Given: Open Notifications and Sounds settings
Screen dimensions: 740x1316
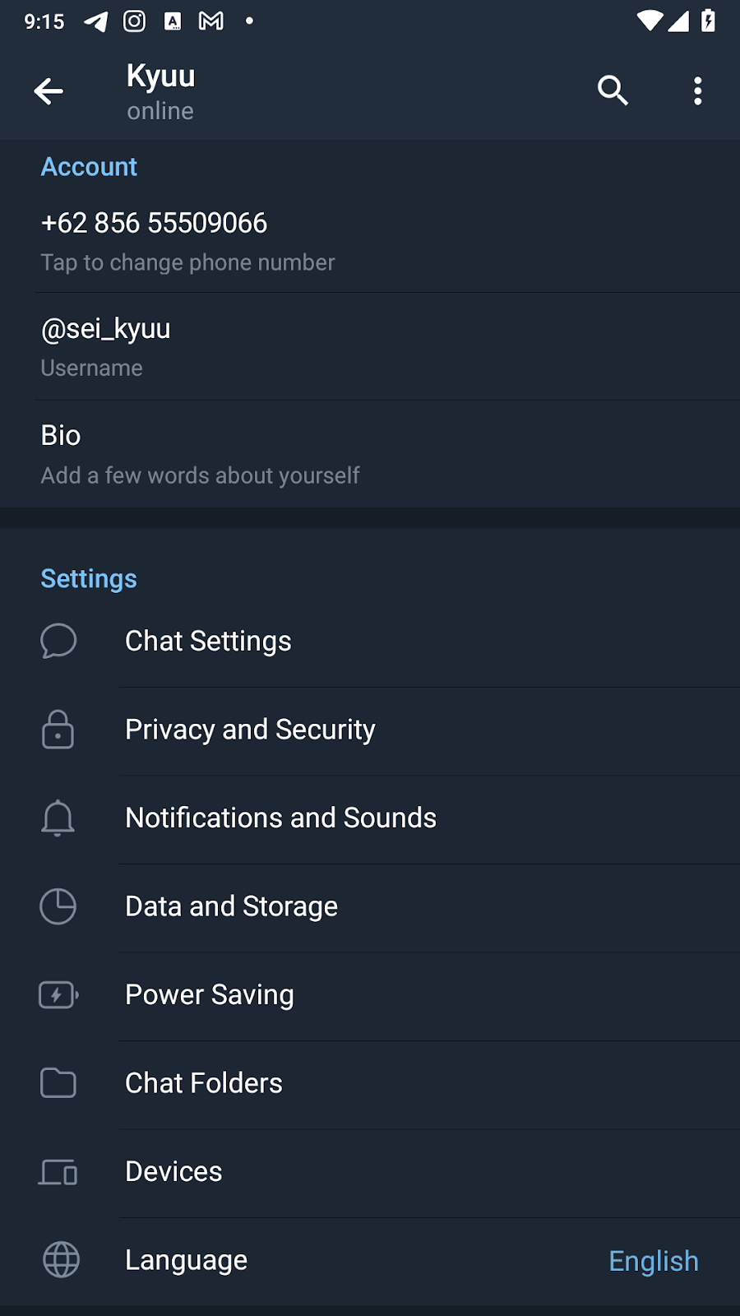Looking at the screenshot, I should 280,818.
